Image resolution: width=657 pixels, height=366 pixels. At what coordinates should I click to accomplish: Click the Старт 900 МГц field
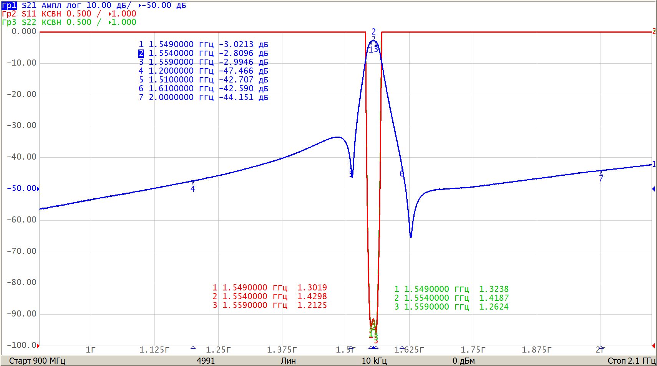[x=37, y=361]
